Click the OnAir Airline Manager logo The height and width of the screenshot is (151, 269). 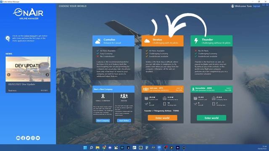point(28,14)
